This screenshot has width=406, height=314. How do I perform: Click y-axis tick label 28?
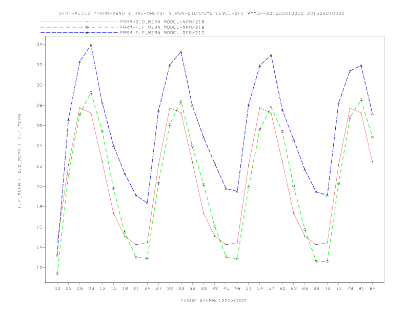tap(39, 105)
